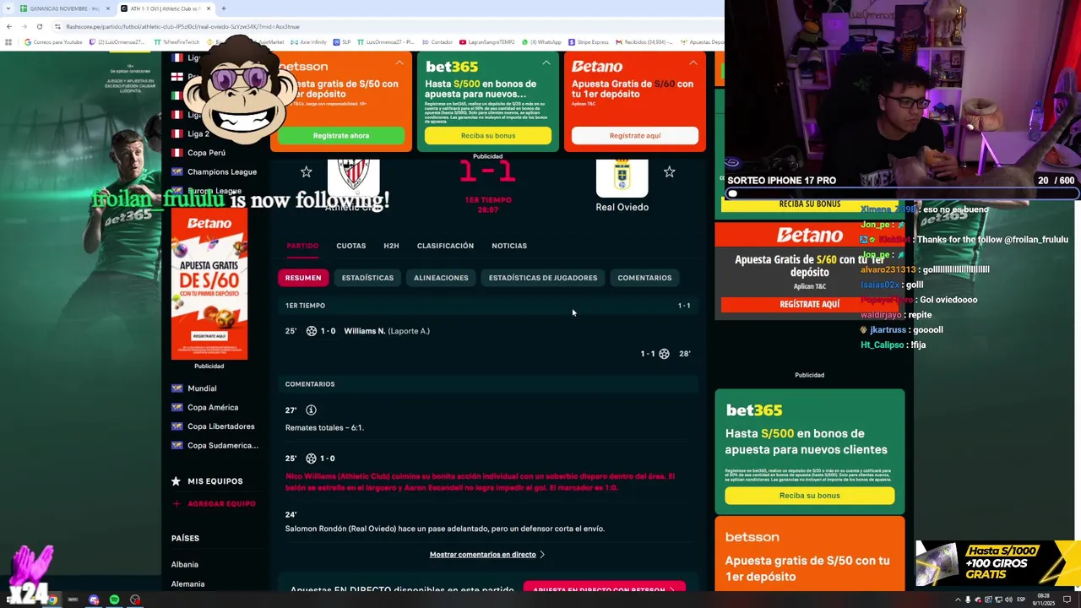Open the Axie Infinity bookmark
The image size is (1081, 608).
pyautogui.click(x=309, y=42)
